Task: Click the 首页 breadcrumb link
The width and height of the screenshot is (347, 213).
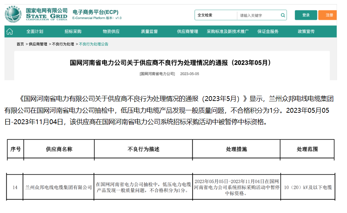Action: point(20,44)
